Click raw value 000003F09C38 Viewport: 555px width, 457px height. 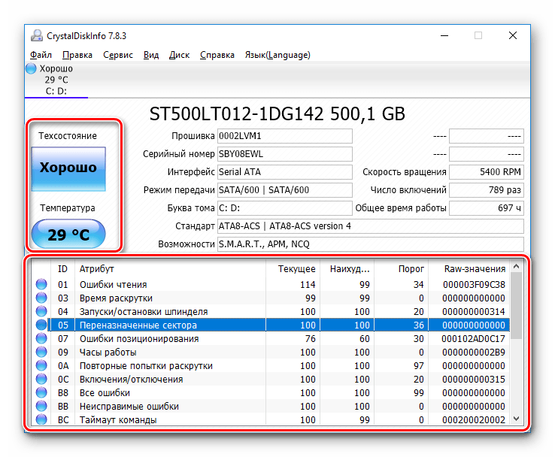[x=474, y=284]
